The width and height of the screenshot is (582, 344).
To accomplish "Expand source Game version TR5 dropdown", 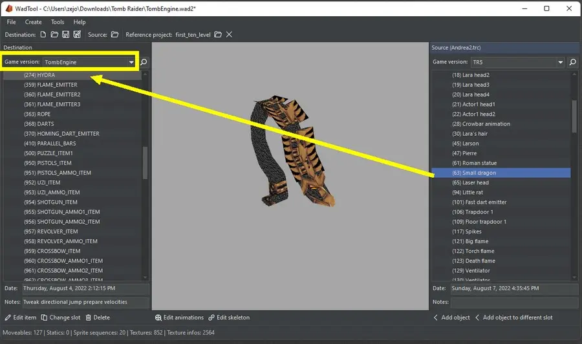I will tap(560, 62).
